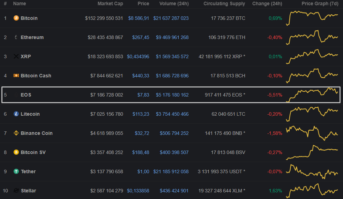Open the EOS coin name link
Screen dimensions: 343x199
tap(26, 95)
